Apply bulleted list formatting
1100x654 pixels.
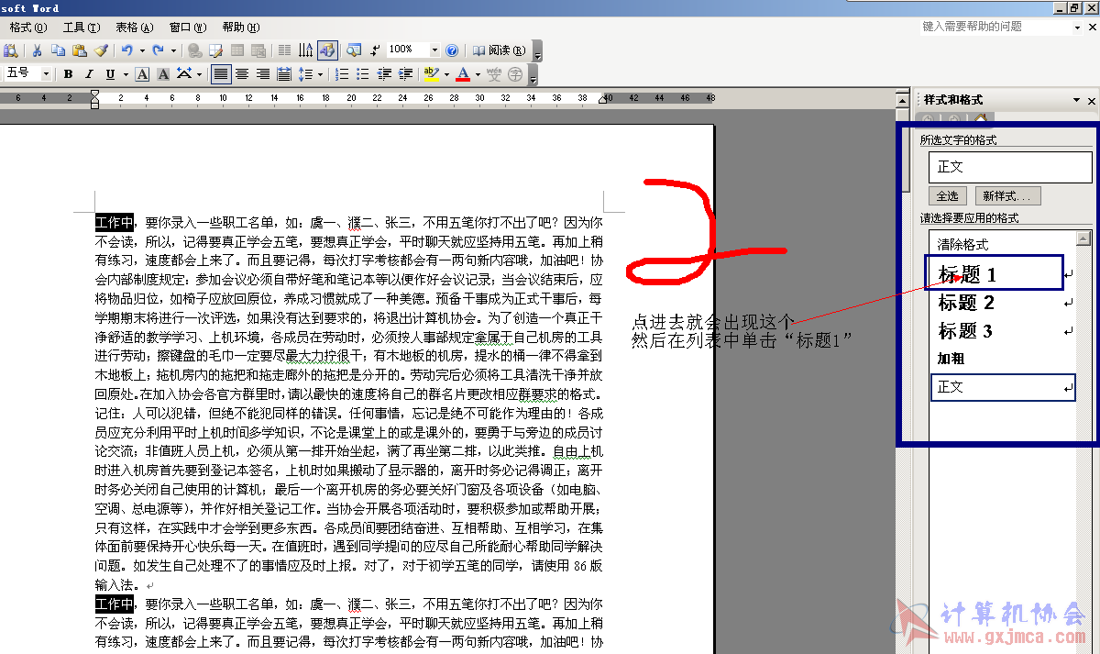point(362,74)
